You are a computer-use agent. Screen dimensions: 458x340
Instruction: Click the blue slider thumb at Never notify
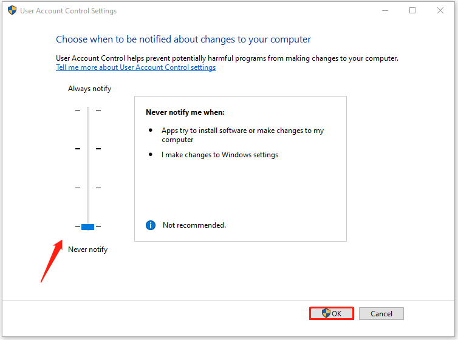87,226
